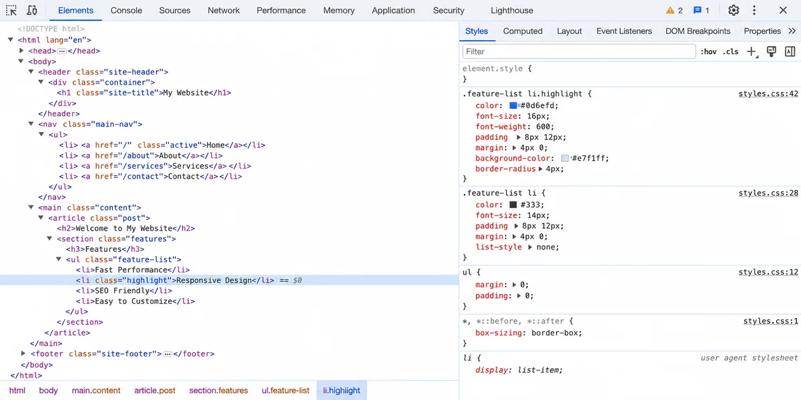Collapse the nav main-nav node
The image size is (801, 400).
click(x=31, y=124)
